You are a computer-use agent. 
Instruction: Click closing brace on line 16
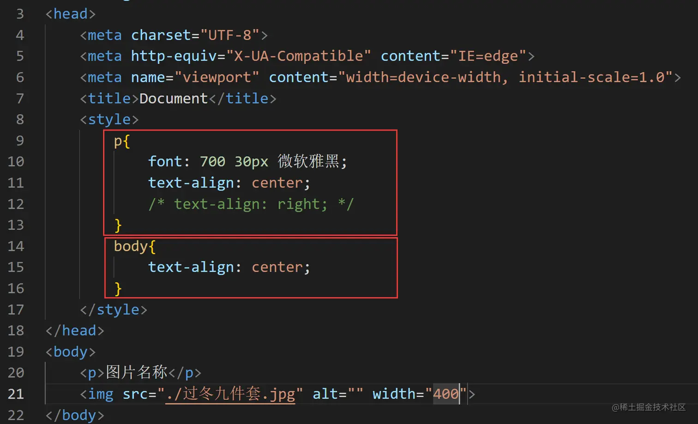pos(118,289)
